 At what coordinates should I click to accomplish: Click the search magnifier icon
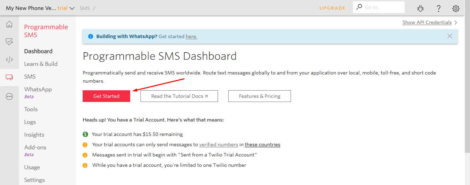359,7
